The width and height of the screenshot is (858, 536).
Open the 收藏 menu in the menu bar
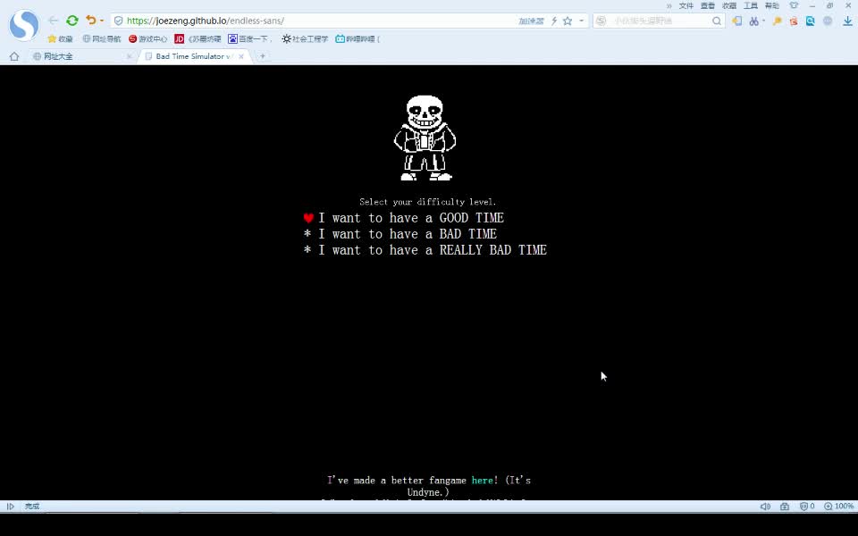click(729, 5)
